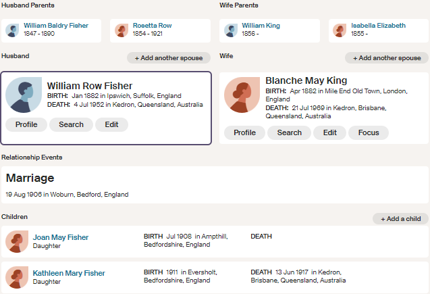This screenshot has height=294, width=430.
Task: Open the husband's Profile button
Action: [26, 124]
